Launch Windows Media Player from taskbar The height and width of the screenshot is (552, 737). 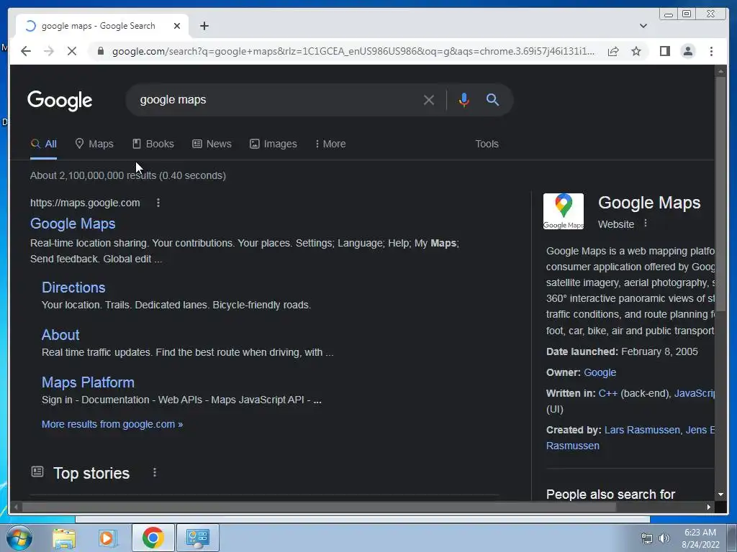pyautogui.click(x=107, y=538)
